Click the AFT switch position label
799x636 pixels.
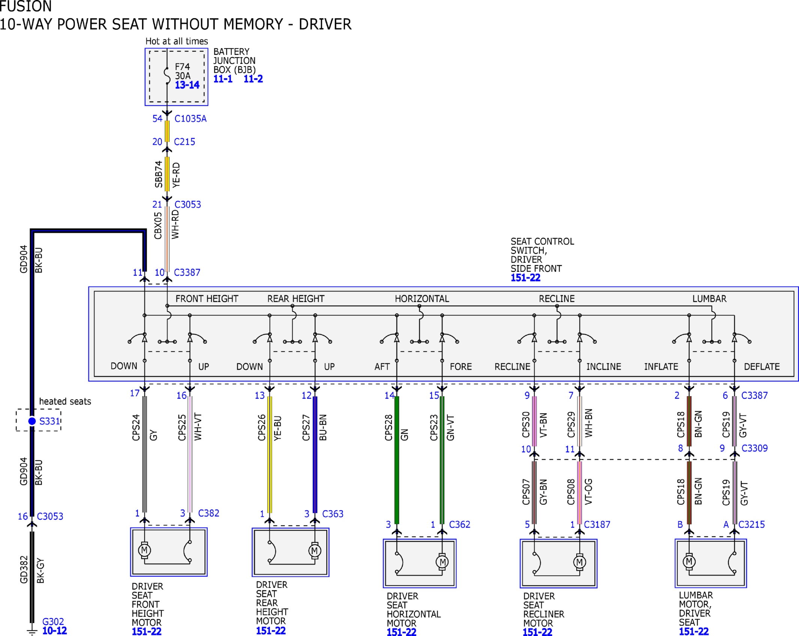pyautogui.click(x=382, y=367)
